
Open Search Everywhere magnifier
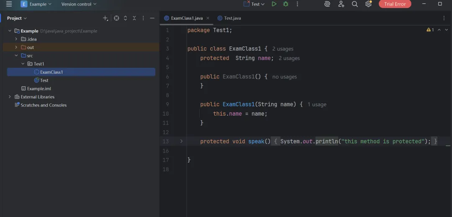355,4
